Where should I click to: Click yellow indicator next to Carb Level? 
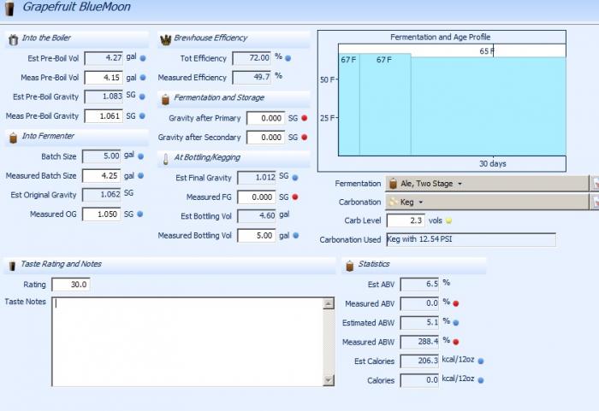pyautogui.click(x=449, y=220)
